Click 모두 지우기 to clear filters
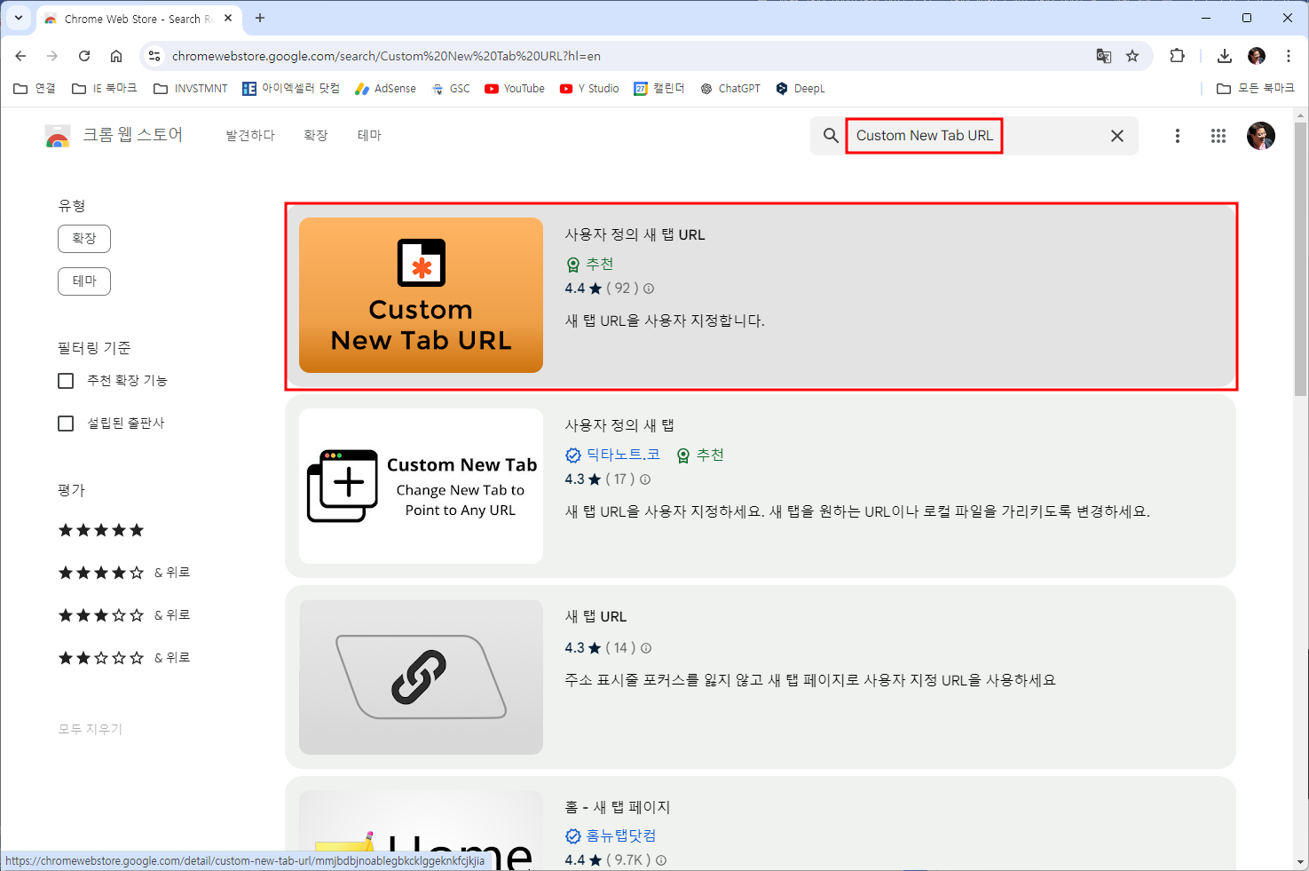Viewport: 1309px width, 871px height. point(91,729)
